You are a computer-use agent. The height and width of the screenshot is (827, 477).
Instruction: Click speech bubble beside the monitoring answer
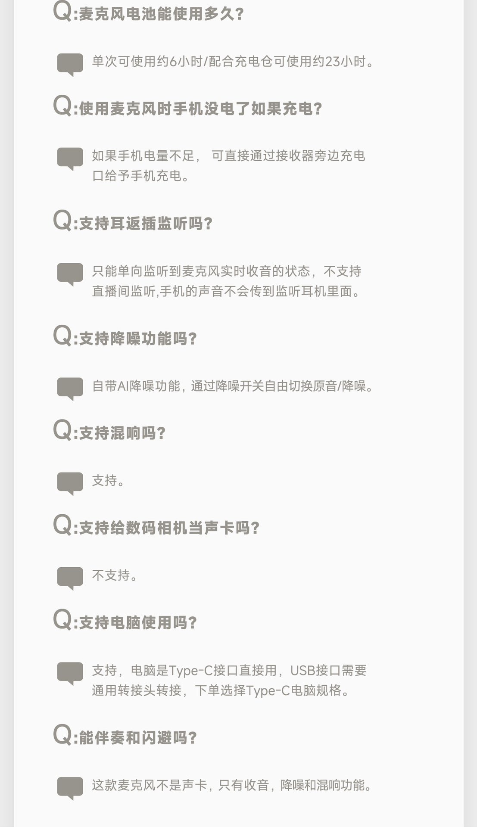coord(70,274)
